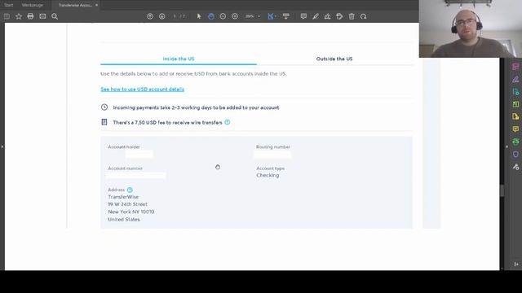Click the page number field
The image size is (522, 293).
coord(175,16)
